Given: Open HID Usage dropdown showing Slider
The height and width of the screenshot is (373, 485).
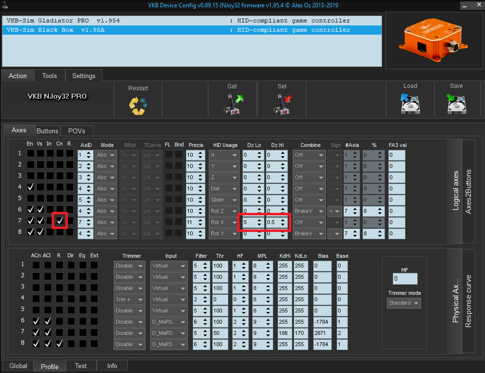Looking at the screenshot, I should coord(223,200).
